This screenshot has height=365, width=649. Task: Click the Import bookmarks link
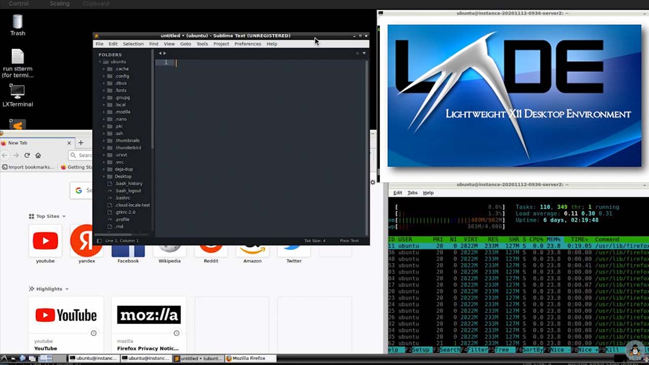point(28,167)
